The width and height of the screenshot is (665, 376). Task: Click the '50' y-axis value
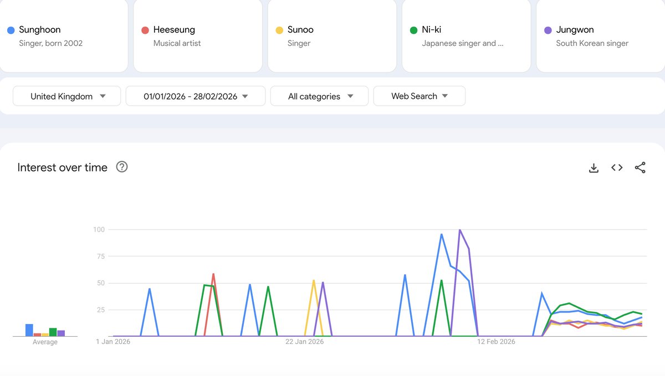click(x=101, y=283)
